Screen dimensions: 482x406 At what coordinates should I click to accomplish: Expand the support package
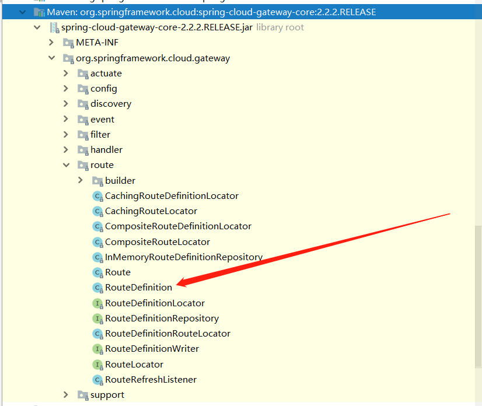66,395
